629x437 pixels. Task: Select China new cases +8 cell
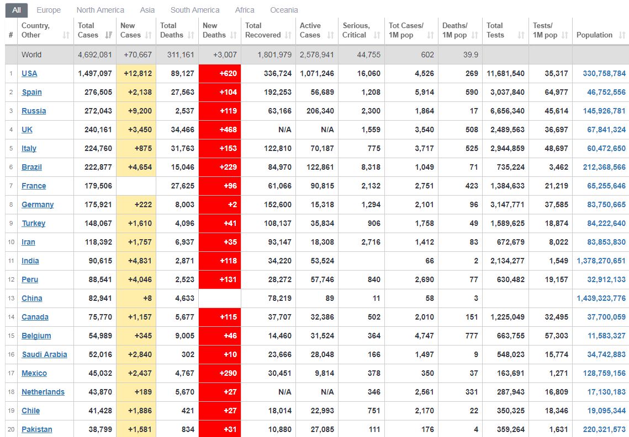tap(136, 299)
